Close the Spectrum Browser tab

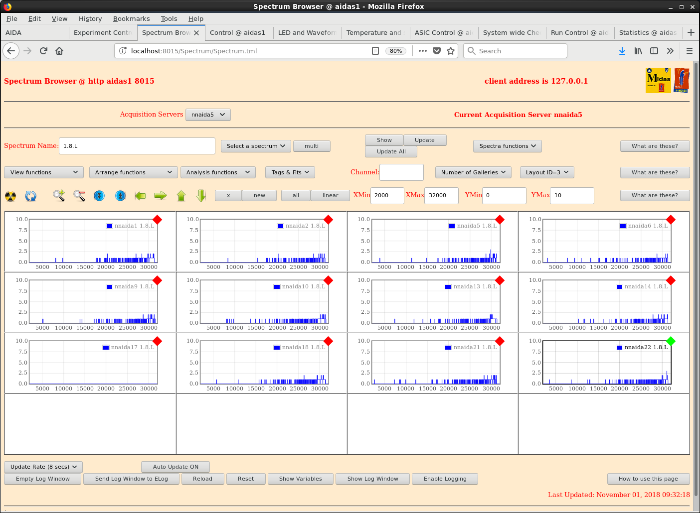[x=196, y=33]
